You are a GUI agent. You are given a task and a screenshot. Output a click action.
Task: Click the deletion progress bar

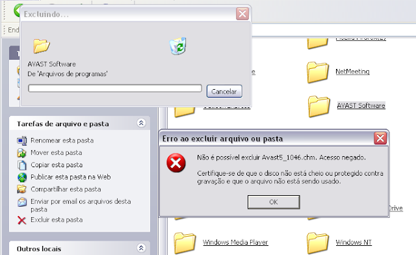coord(115,88)
